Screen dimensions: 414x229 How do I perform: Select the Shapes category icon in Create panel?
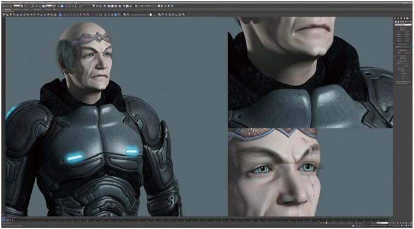[398, 22]
